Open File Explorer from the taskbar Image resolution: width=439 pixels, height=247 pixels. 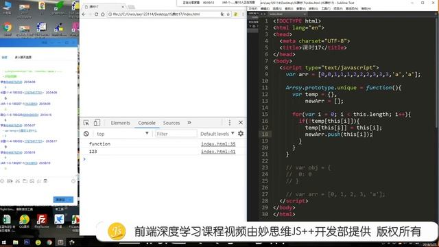click(15, 242)
